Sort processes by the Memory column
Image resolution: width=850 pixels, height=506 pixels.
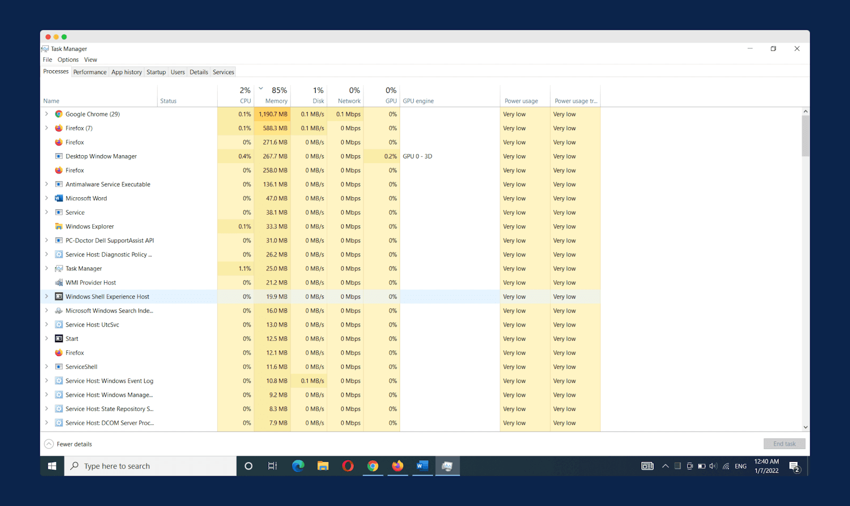[x=276, y=101]
